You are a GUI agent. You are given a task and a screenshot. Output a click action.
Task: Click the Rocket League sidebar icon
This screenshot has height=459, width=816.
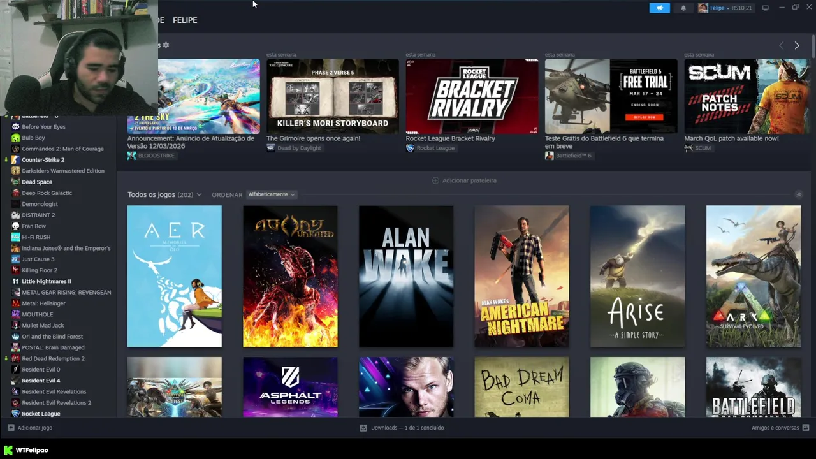16,414
